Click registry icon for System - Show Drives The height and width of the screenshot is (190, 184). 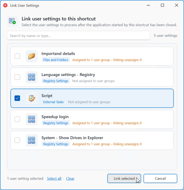(x=32, y=140)
